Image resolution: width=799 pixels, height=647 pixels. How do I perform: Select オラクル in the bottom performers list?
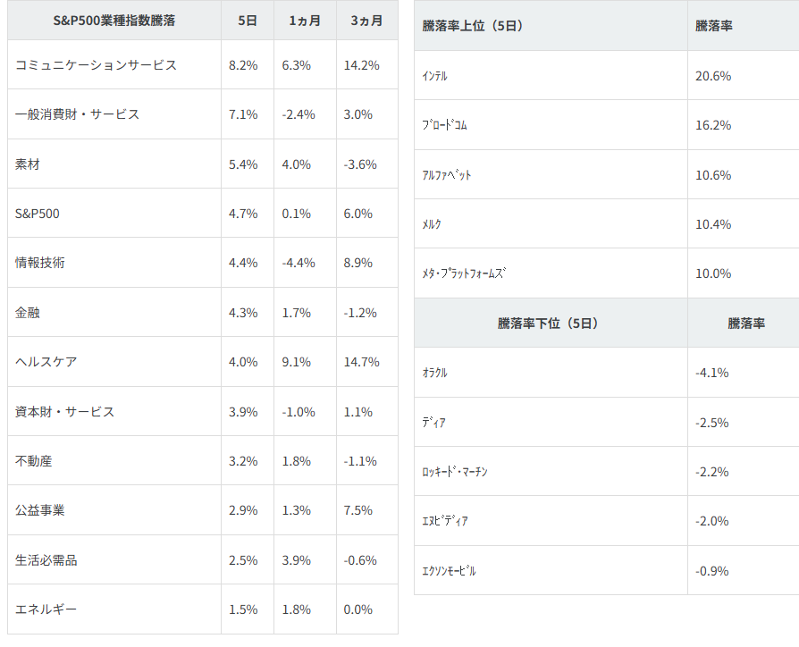435,373
